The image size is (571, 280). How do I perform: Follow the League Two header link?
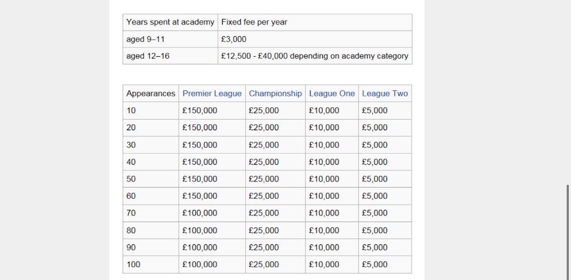coord(385,94)
